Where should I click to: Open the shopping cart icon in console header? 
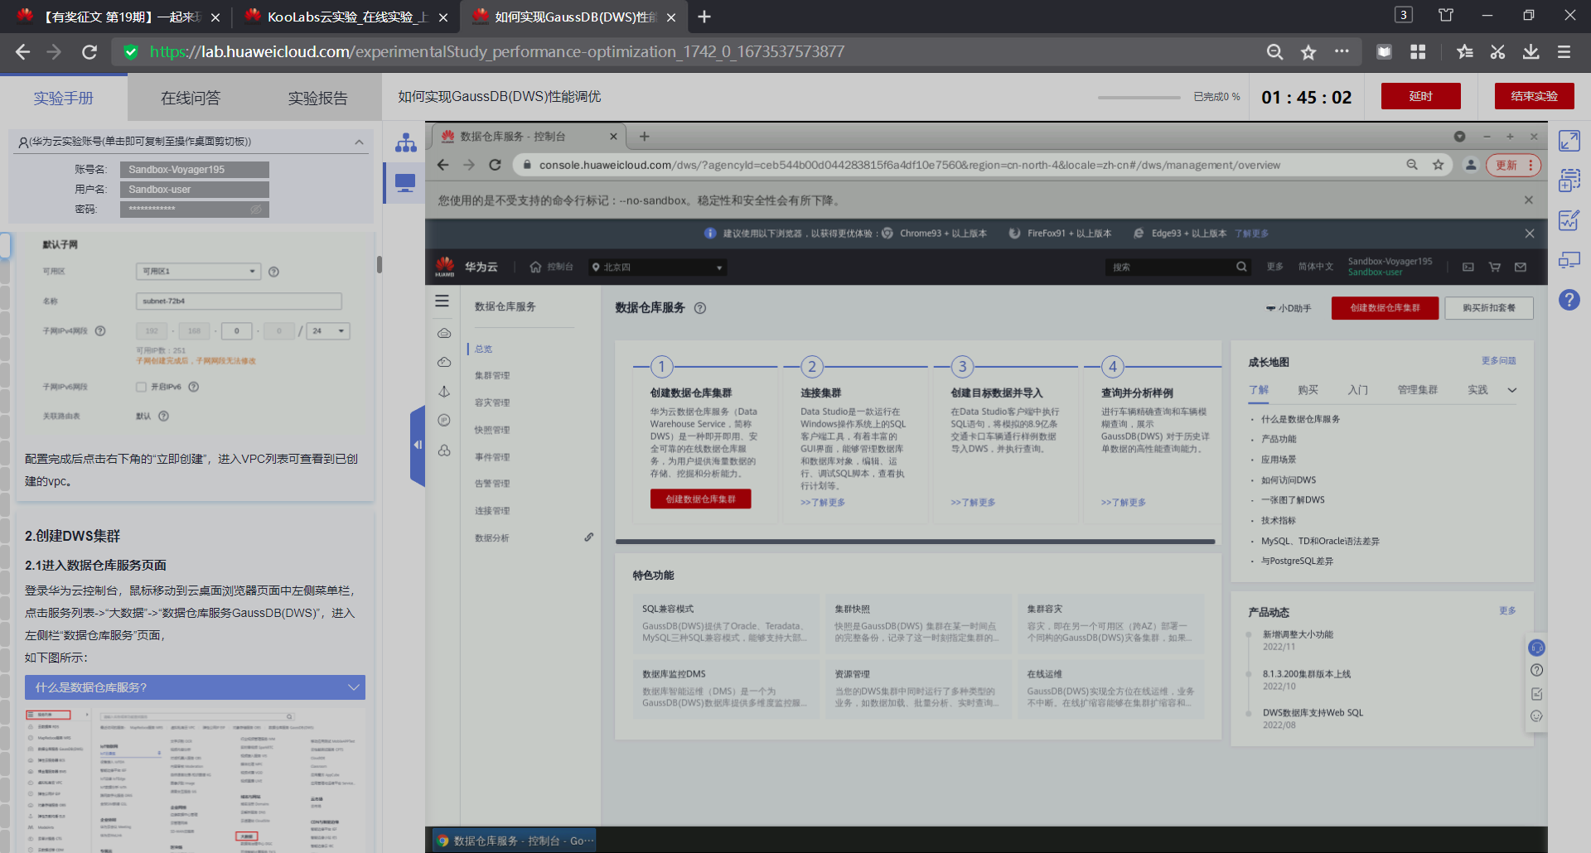tap(1495, 267)
